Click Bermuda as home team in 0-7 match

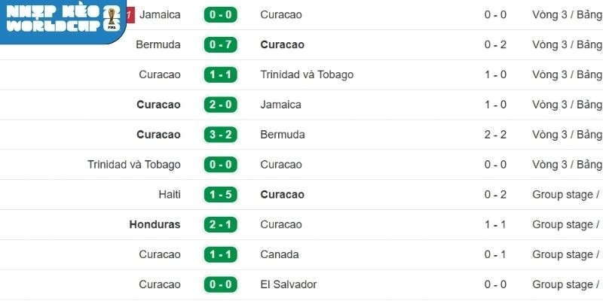[158, 45]
